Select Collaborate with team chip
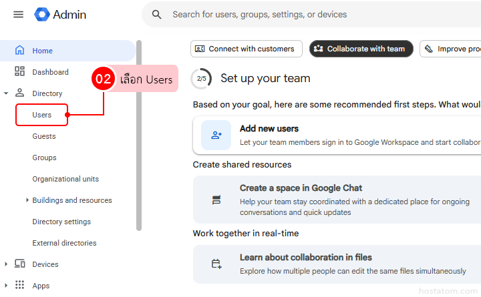This screenshot has height=297, width=481. pos(361,49)
